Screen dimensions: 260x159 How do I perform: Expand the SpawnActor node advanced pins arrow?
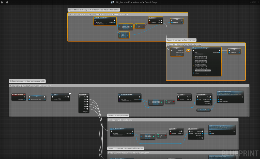(x=207, y=75)
